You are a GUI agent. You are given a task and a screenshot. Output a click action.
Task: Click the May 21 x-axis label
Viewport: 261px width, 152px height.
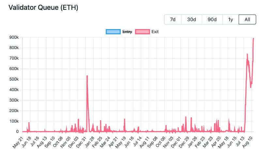coord(18,142)
